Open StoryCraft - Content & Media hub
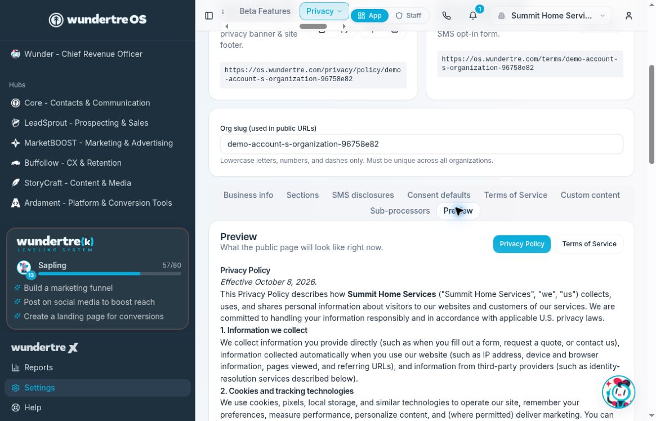The height and width of the screenshot is (421, 656). point(77,183)
